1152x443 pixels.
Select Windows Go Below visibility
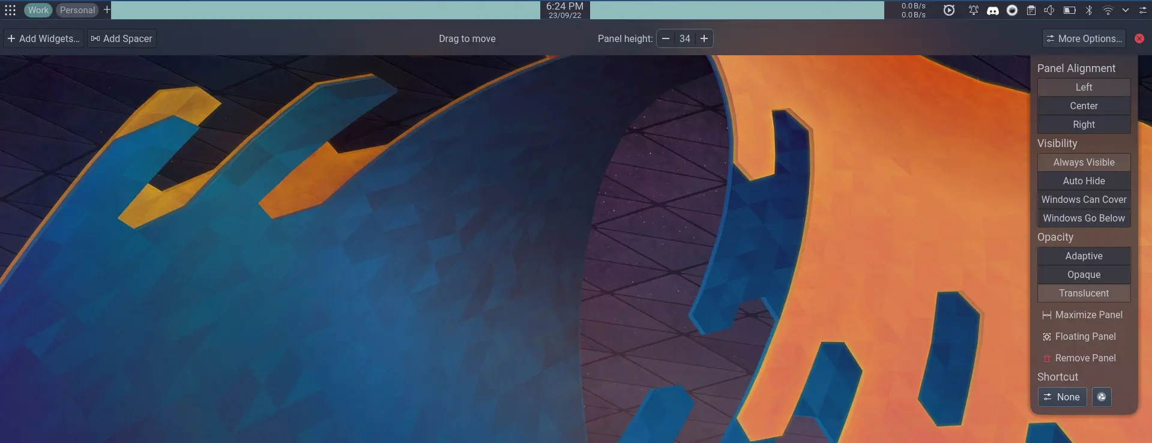[1084, 218]
